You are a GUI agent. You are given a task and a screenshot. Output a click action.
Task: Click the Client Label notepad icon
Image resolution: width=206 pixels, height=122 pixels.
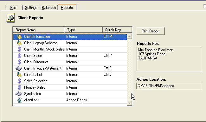click(19, 75)
